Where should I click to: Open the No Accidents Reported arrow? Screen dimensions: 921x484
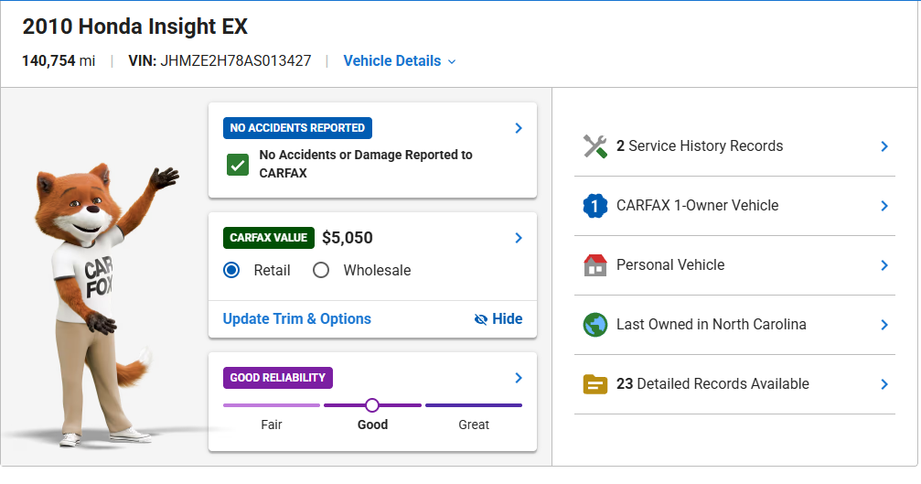pyautogui.click(x=519, y=128)
